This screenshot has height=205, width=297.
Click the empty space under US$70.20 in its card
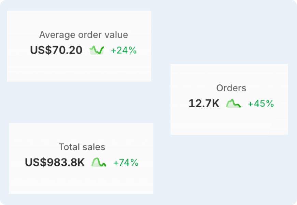pyautogui.click(x=79, y=69)
